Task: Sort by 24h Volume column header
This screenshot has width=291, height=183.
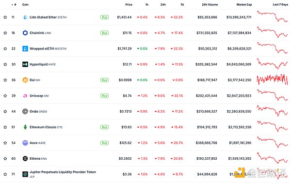Action: (210, 4)
